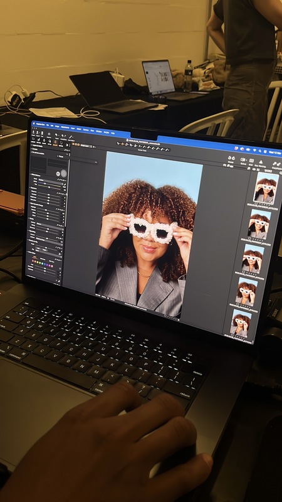This screenshot has height=502, width=282.
Task: Open the Camera menu
Action: 86,130
